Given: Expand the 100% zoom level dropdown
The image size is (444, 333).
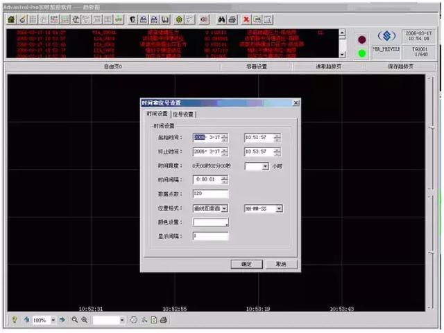Looking at the screenshot, I should pyautogui.click(x=53, y=320).
